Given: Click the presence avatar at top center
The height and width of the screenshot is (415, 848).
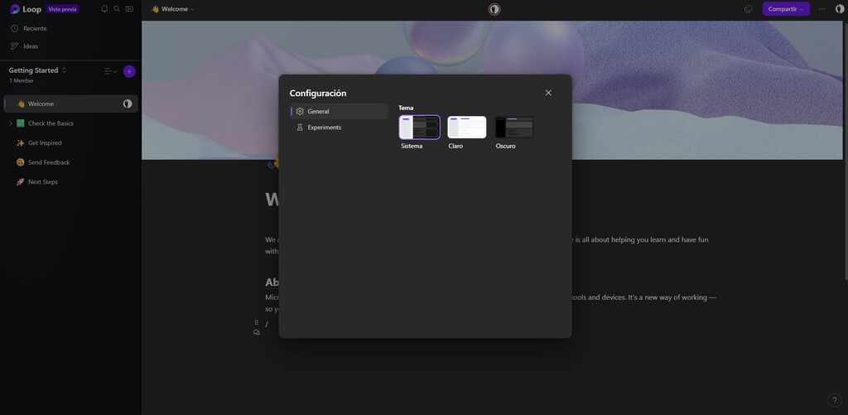Looking at the screenshot, I should [494, 9].
